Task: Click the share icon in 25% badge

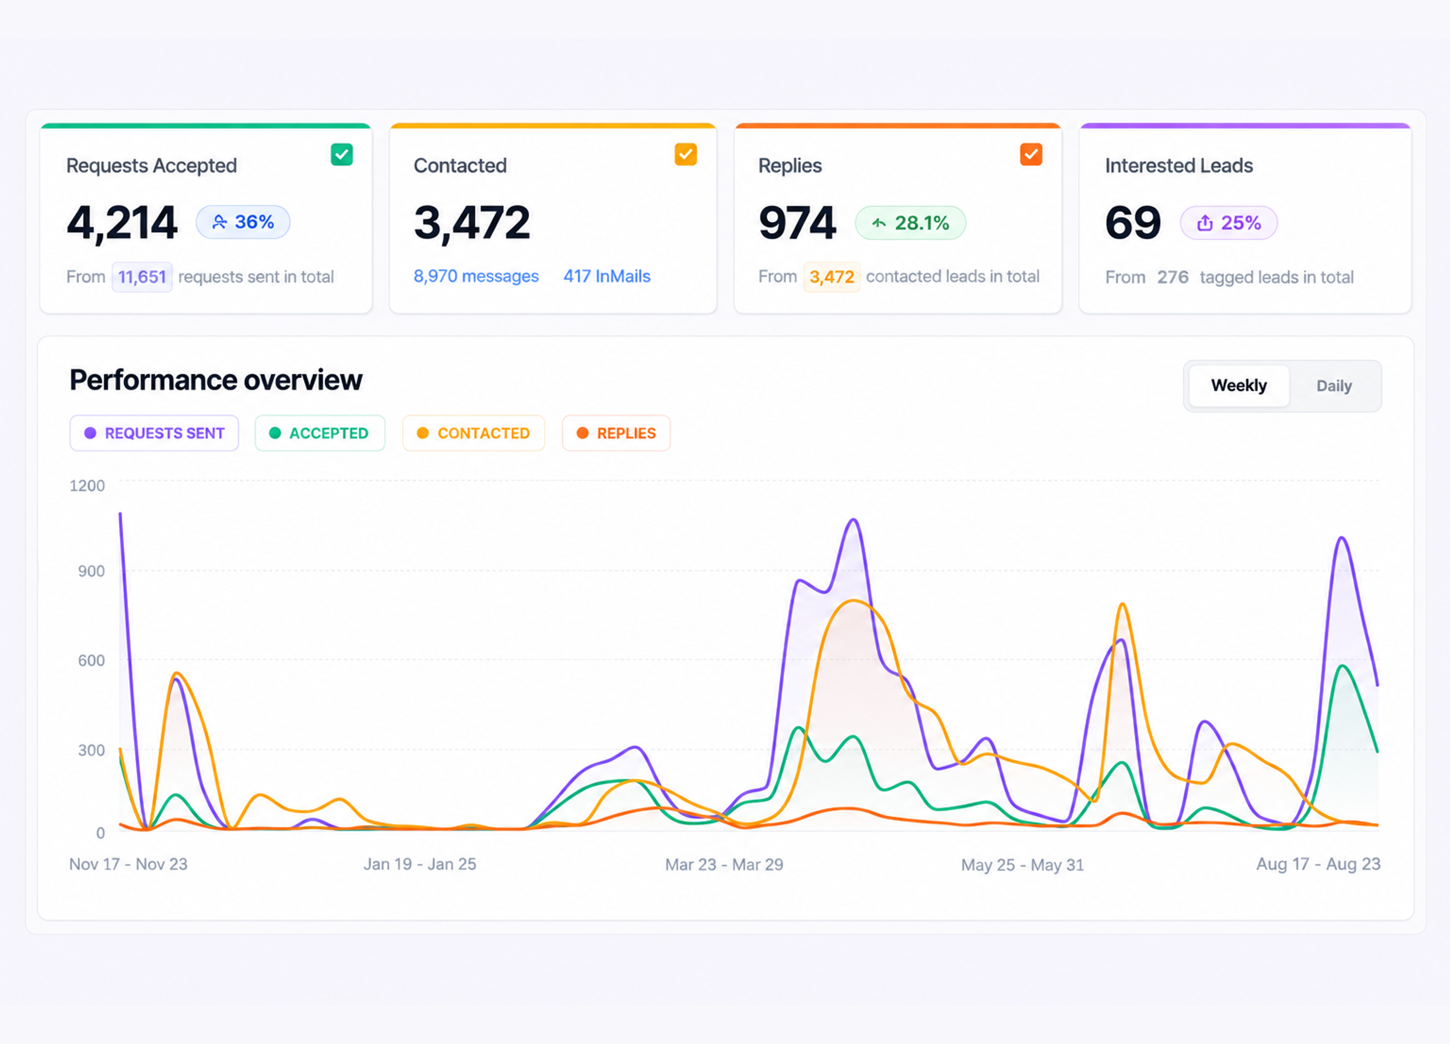Action: [1204, 222]
